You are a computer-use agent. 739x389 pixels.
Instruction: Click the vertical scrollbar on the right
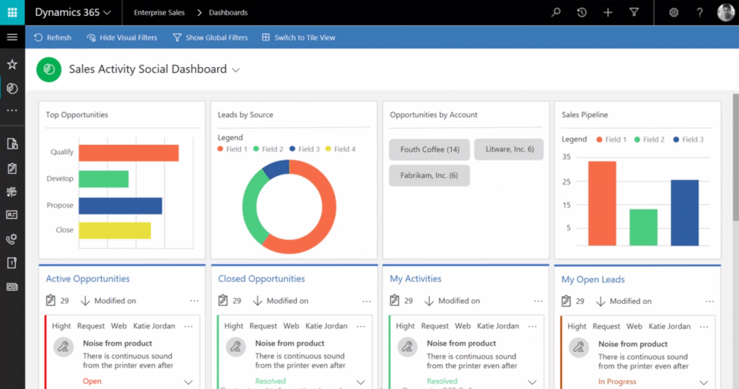pyautogui.click(x=735, y=157)
